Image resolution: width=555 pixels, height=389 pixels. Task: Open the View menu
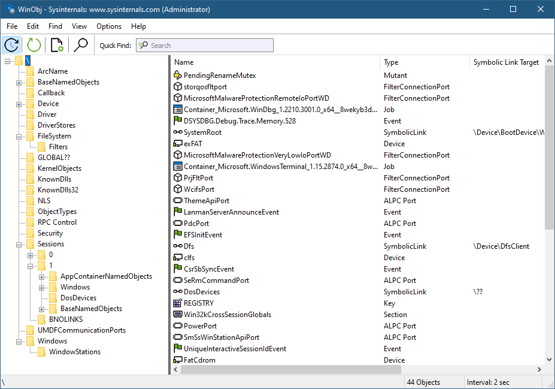[79, 26]
